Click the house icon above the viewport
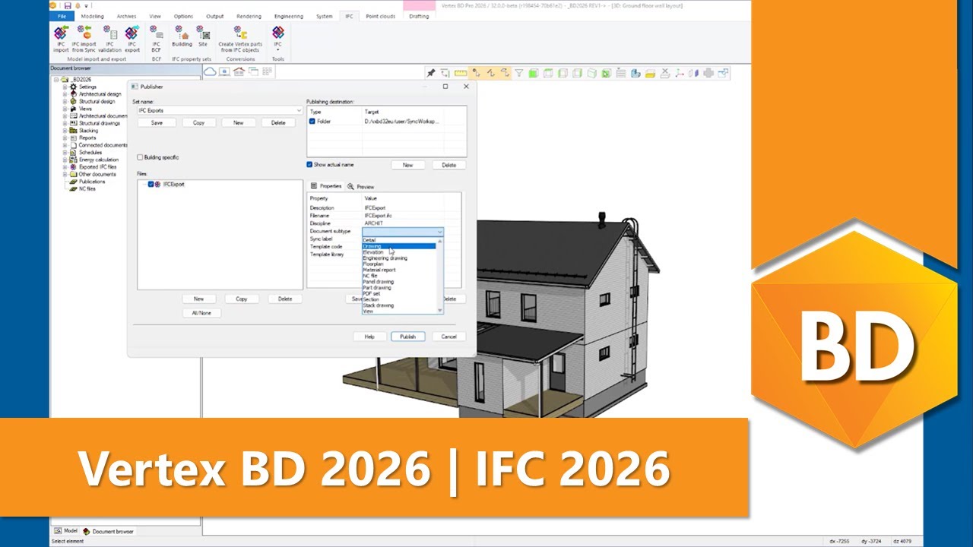Screen dimensions: 973x547 click(x=239, y=71)
